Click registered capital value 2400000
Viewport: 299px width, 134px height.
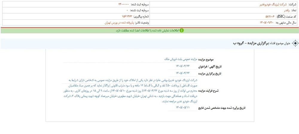point(123,4)
